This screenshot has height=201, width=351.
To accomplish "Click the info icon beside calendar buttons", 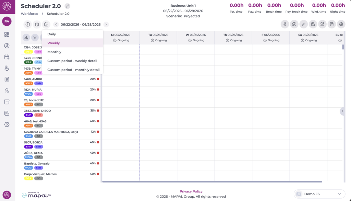I will point(28,24).
